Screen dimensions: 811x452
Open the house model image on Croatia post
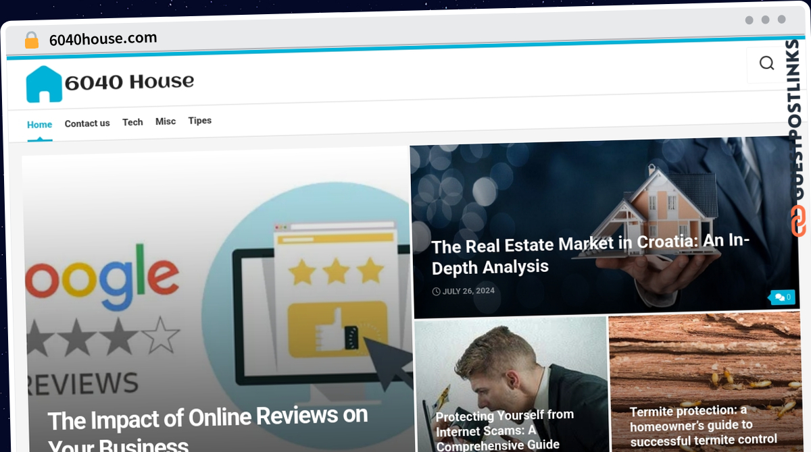tap(606, 226)
